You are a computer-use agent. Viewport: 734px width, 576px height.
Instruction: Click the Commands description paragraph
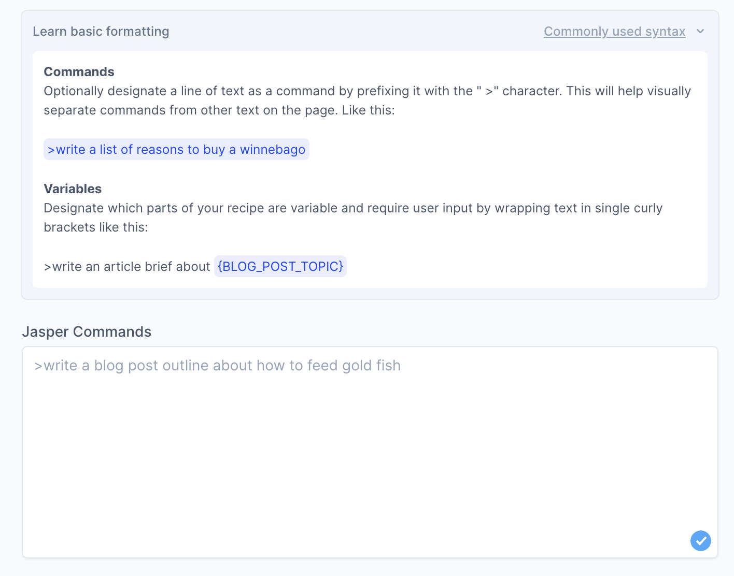point(367,100)
